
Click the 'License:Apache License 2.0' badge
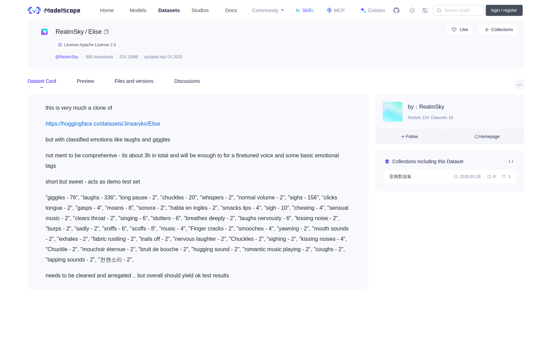[x=86, y=45]
